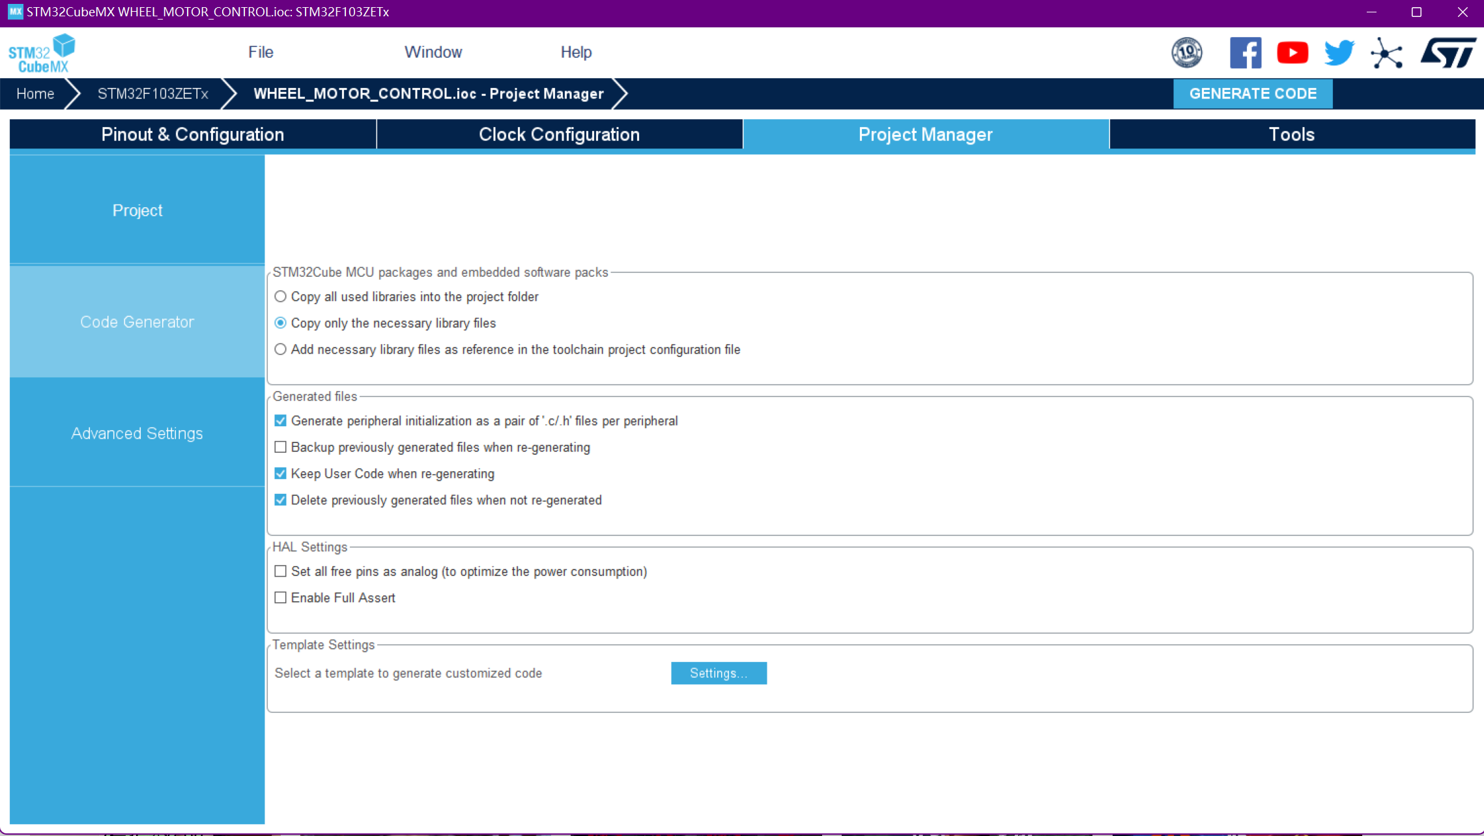Viewport: 1484px width, 836px height.
Task: Switch to Clock Configuration tab
Action: (x=559, y=134)
